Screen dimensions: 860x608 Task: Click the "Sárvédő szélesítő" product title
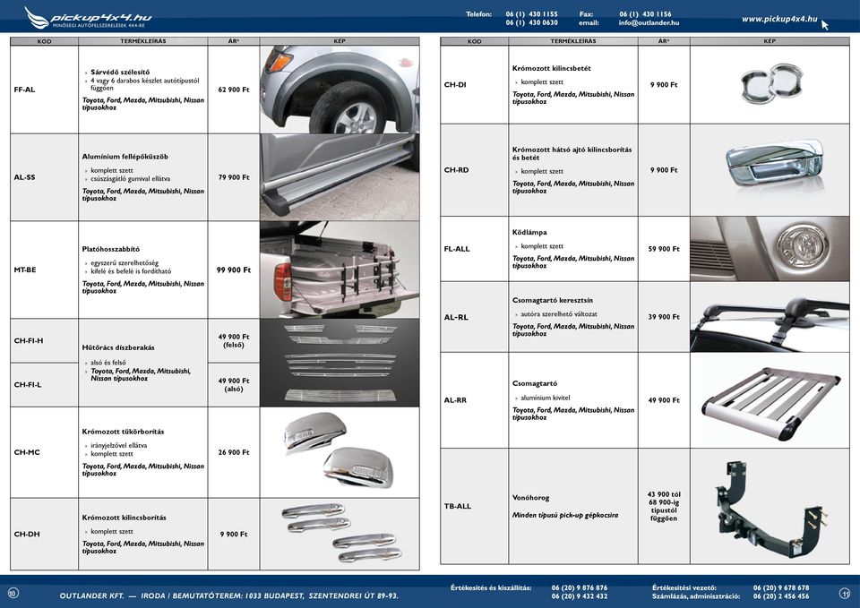point(119,72)
